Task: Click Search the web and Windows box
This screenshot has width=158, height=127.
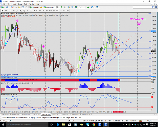Action: click(x=27, y=124)
